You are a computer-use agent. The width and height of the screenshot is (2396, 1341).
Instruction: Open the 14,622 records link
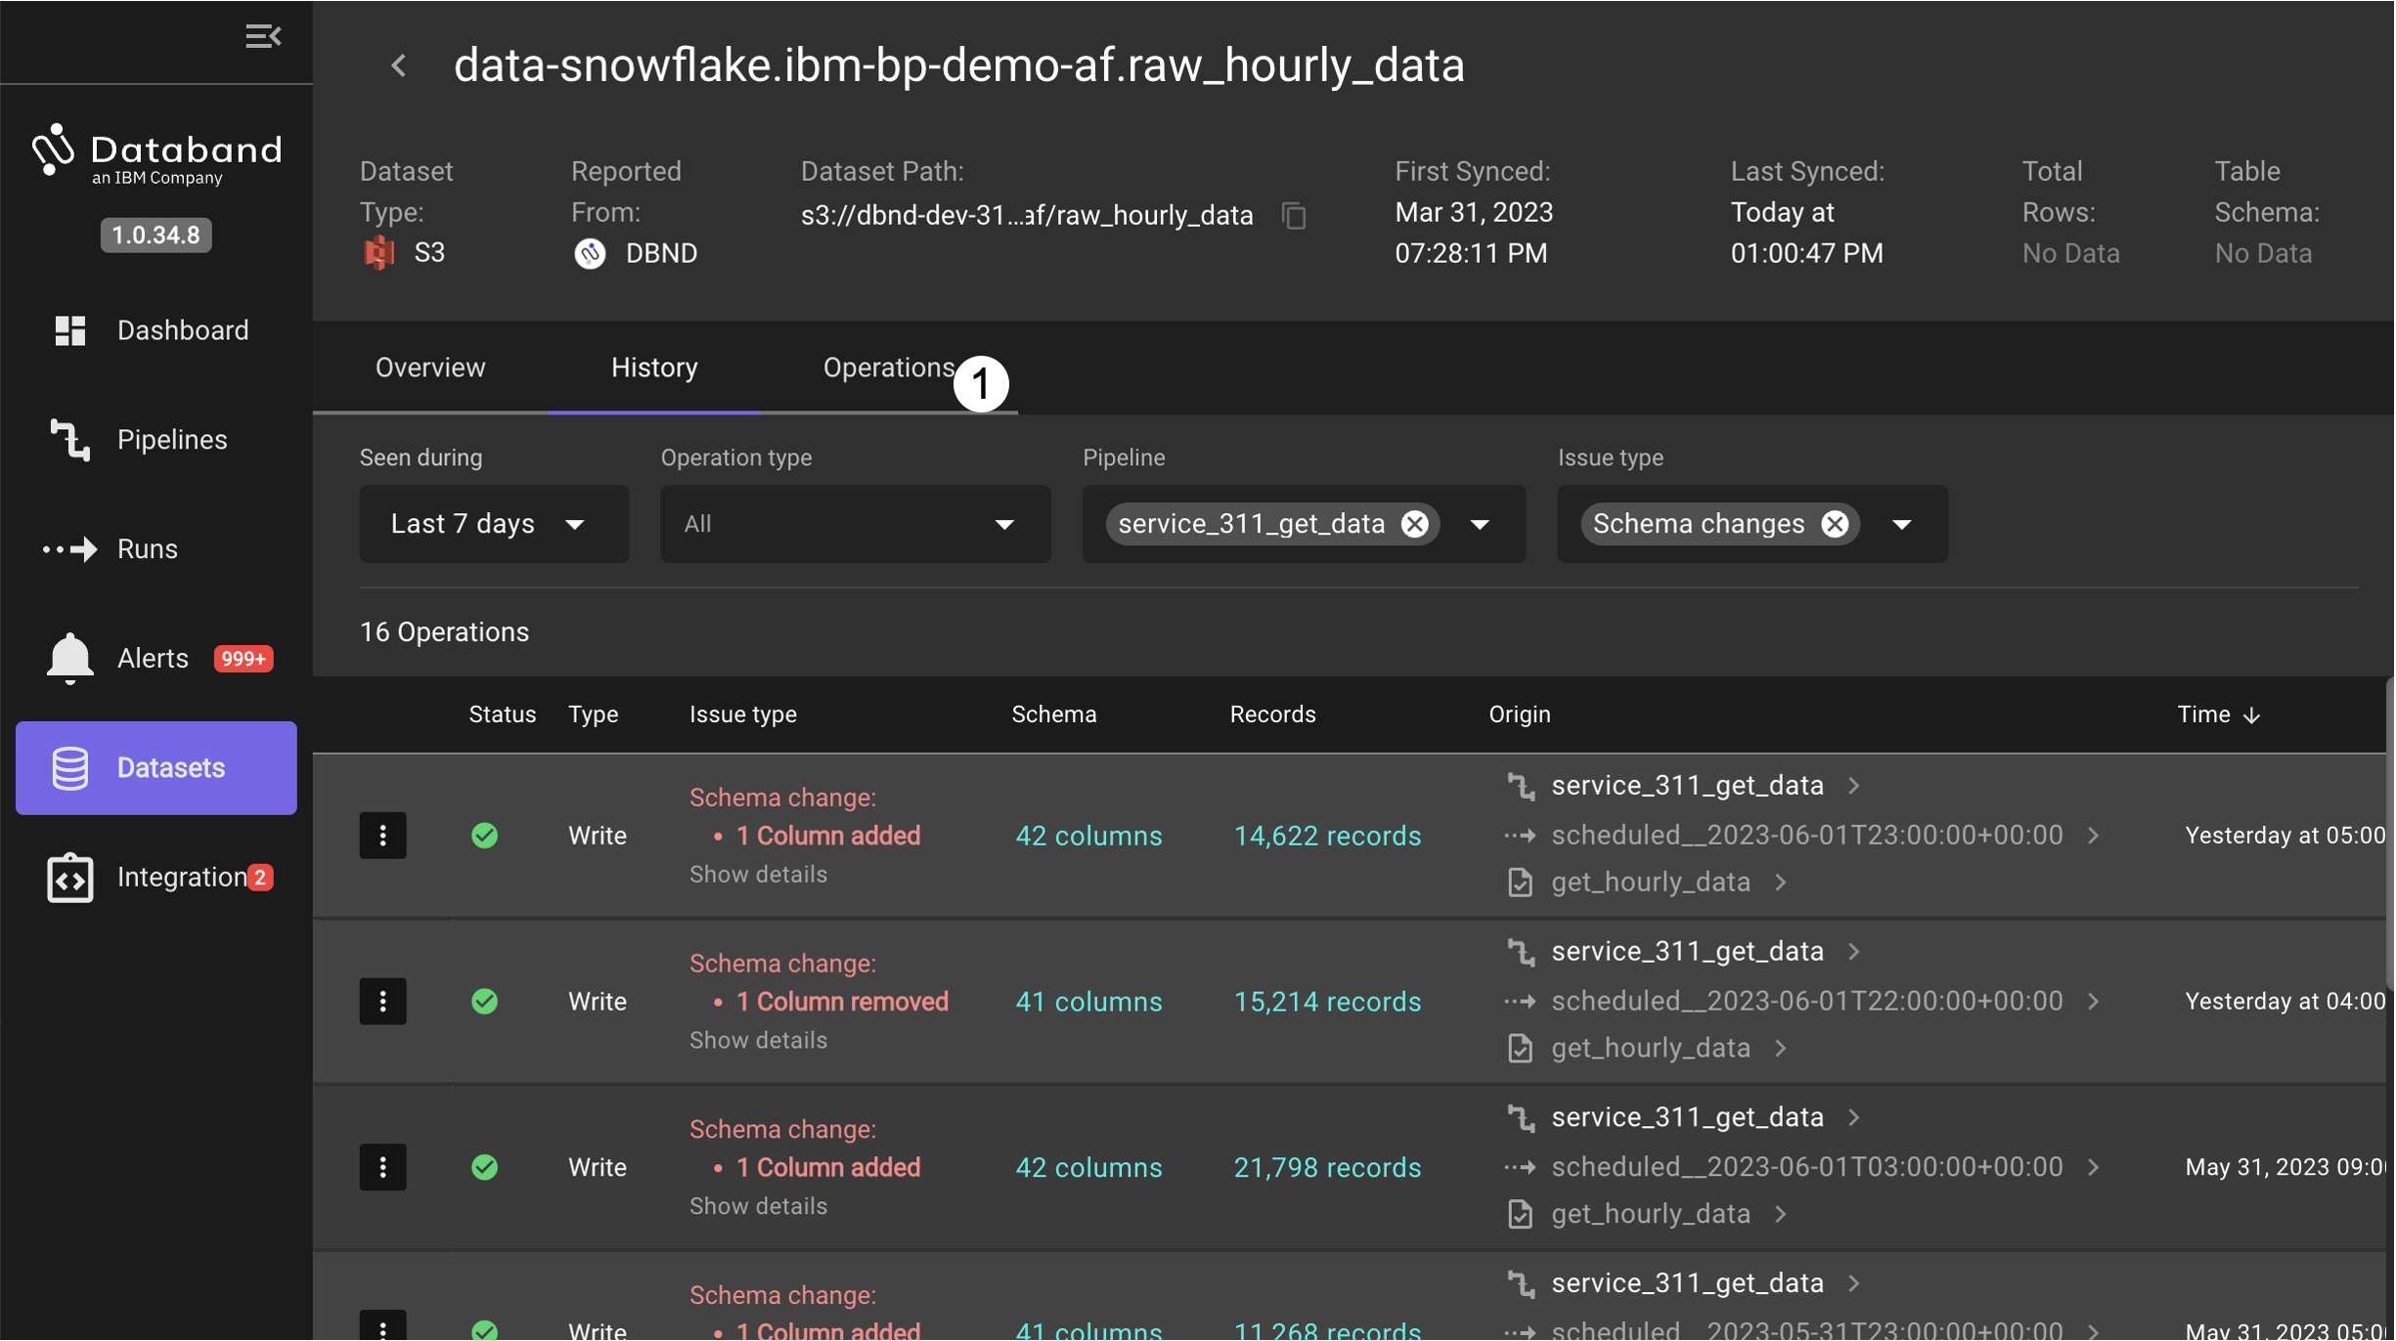pyautogui.click(x=1326, y=836)
